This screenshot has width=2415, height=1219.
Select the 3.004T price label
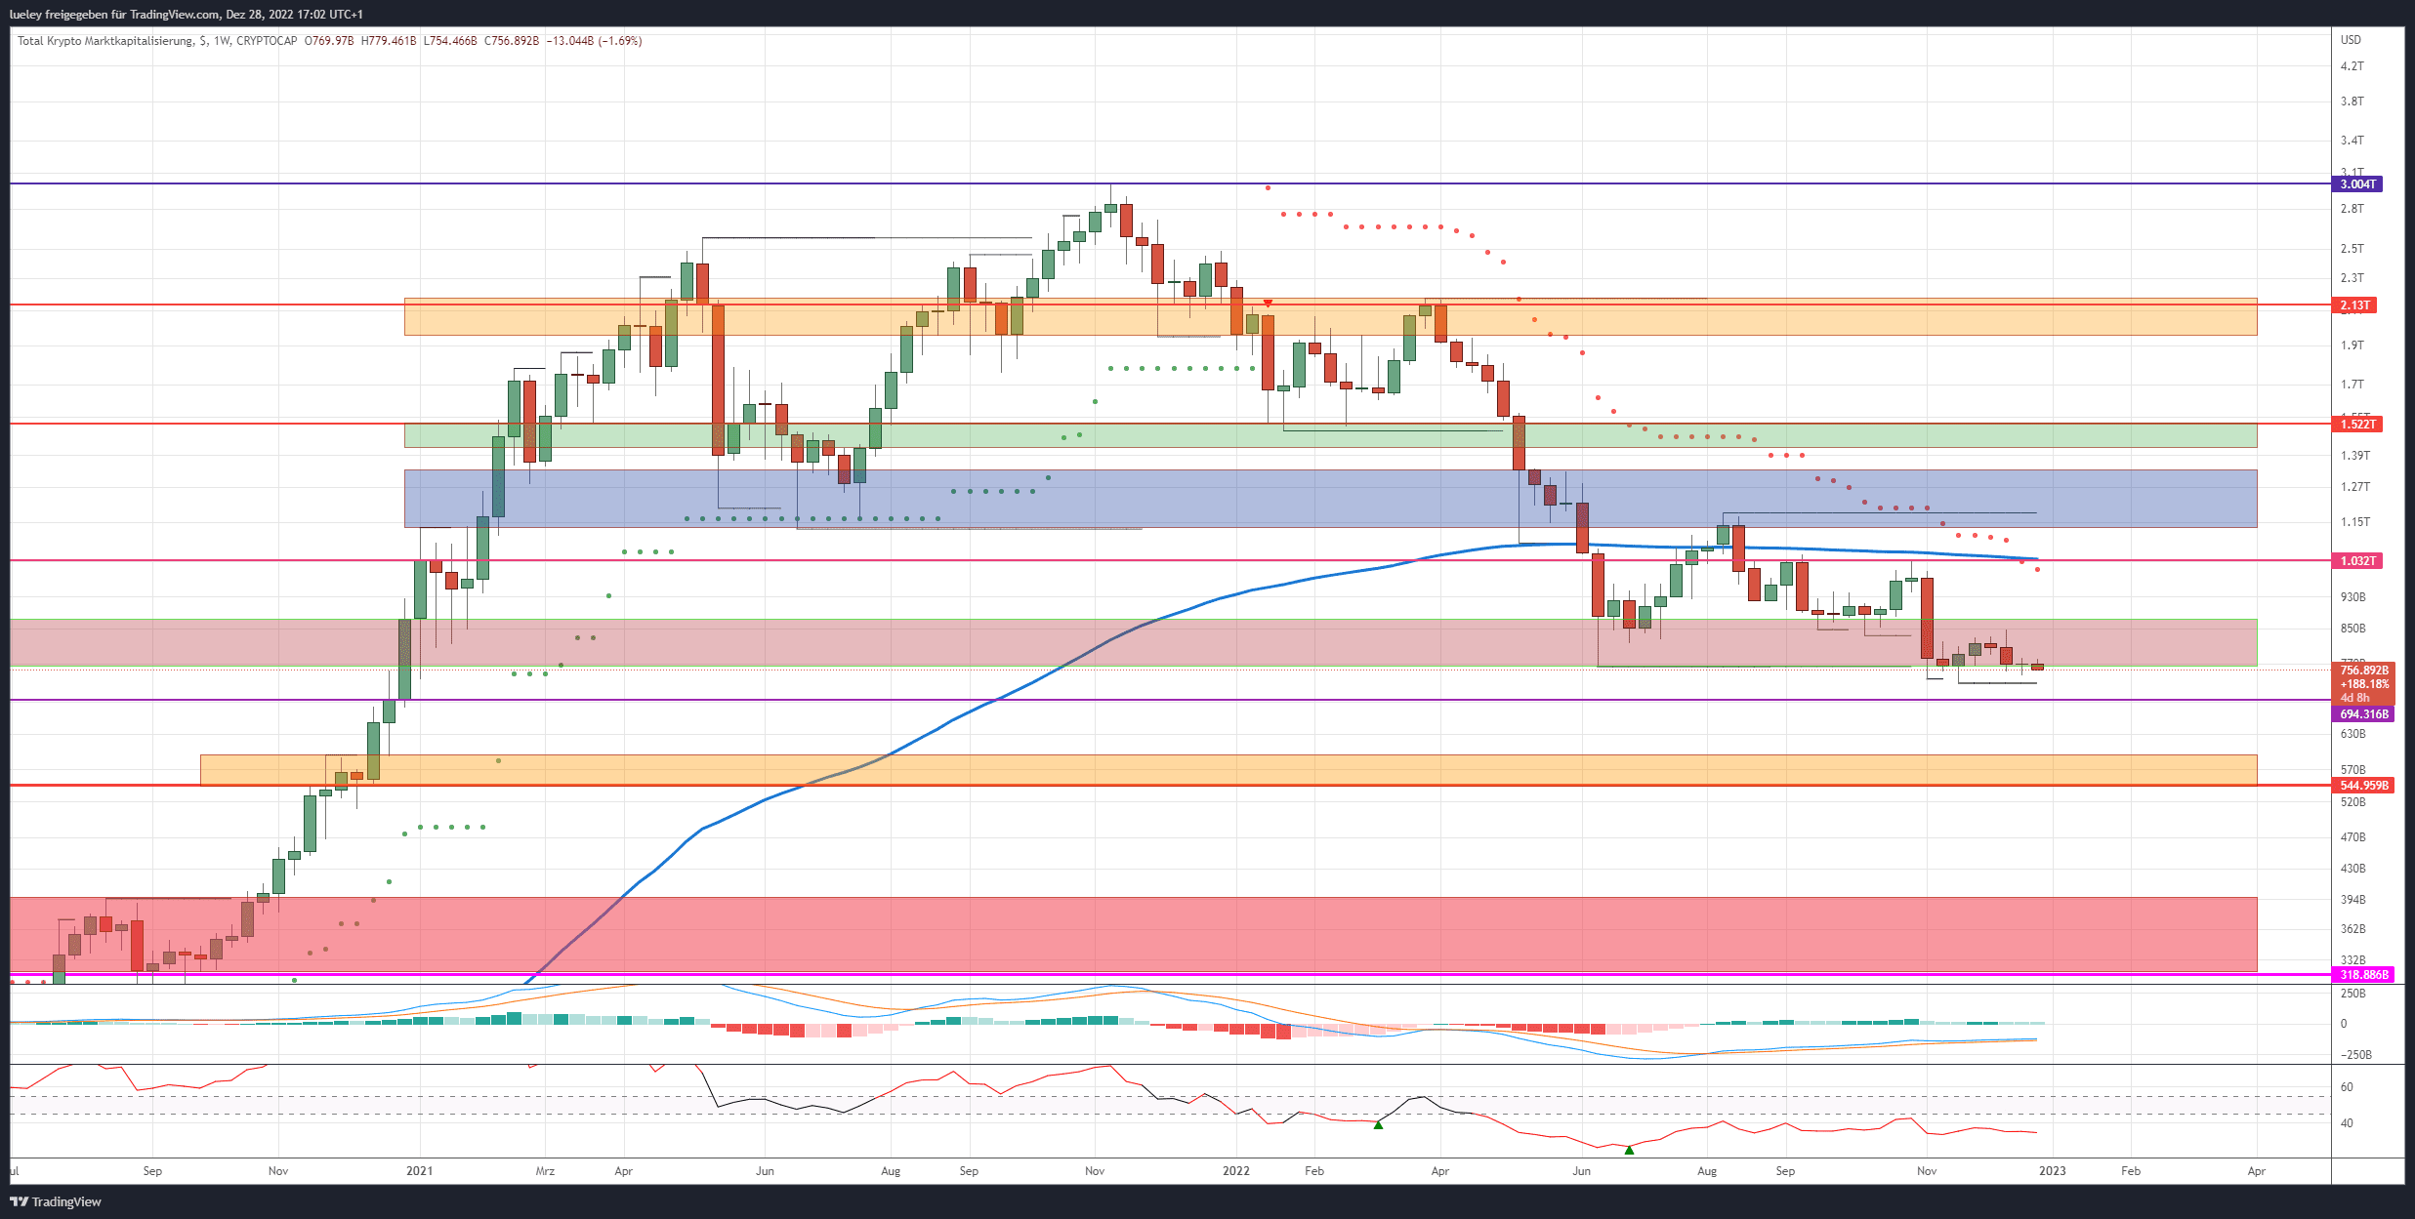[x=2357, y=184]
